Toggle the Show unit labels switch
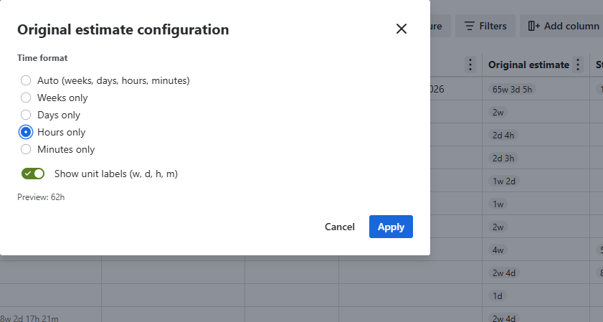This screenshot has width=603, height=322. pos(33,174)
